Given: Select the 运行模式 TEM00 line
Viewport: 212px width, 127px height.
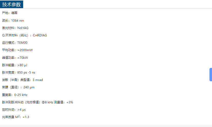Looking at the screenshot, I should 15,43.
